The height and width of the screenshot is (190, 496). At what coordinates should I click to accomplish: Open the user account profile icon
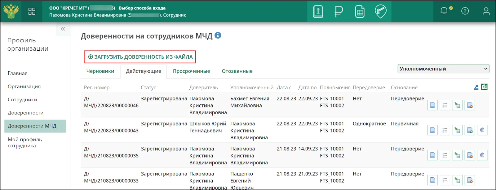tap(486, 11)
